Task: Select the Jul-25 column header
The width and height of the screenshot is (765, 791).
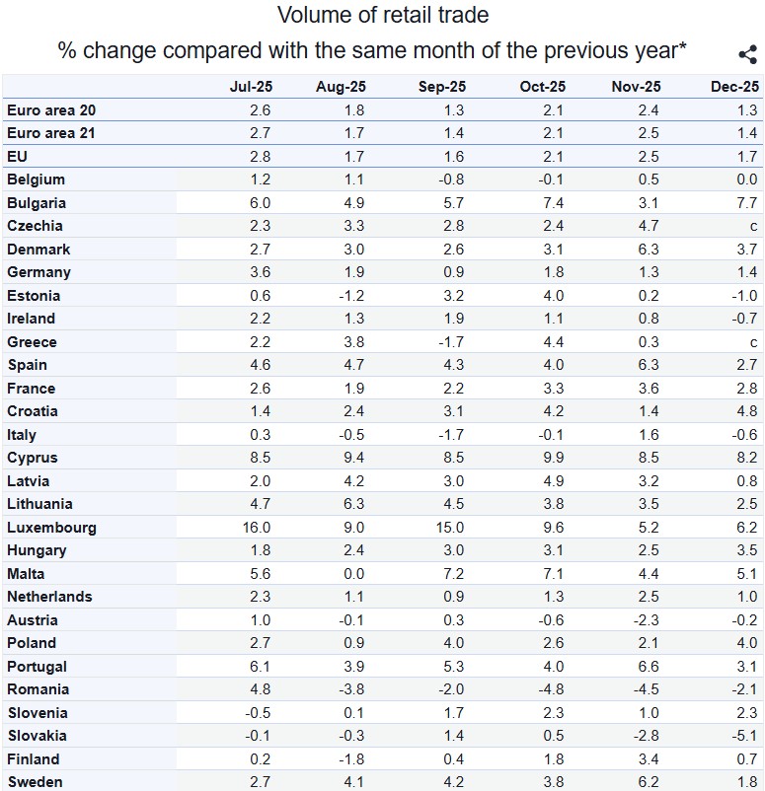Action: [x=250, y=87]
